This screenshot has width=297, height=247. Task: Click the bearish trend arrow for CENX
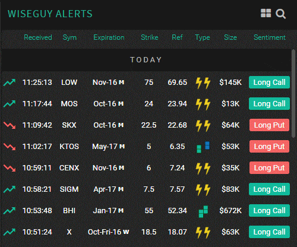point(10,168)
